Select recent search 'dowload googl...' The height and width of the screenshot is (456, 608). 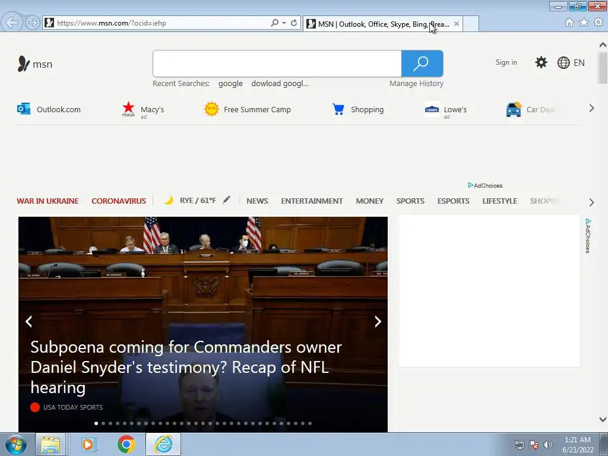tap(280, 83)
